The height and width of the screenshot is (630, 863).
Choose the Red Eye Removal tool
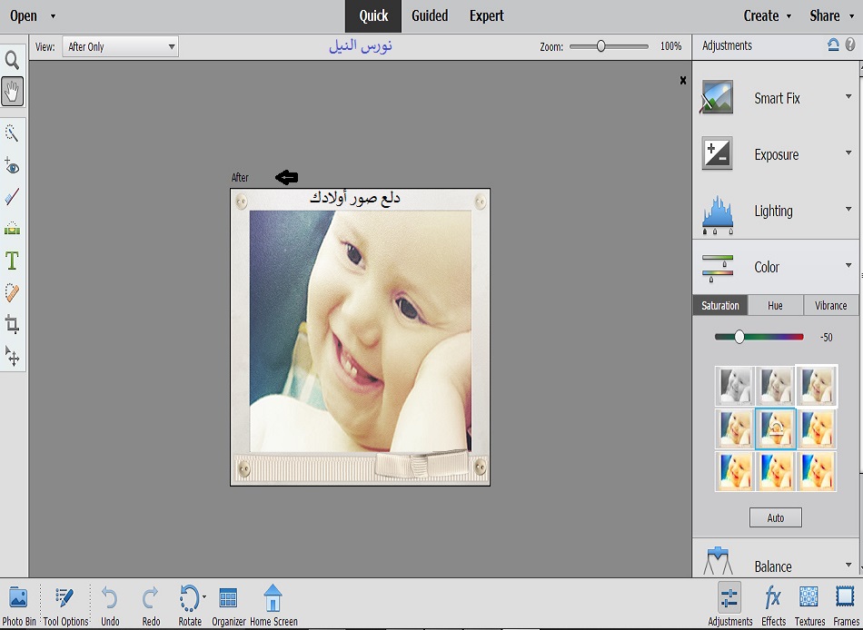pyautogui.click(x=13, y=166)
